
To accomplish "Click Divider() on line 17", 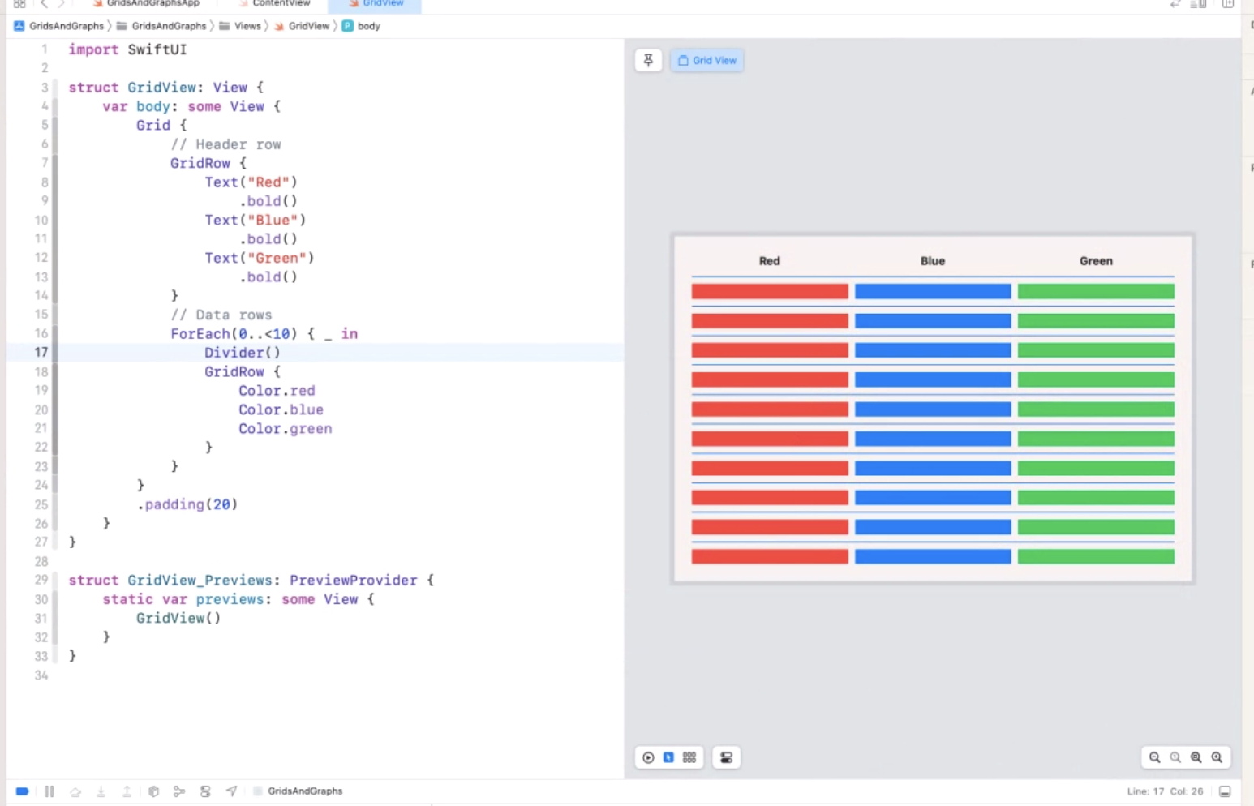I will click(x=242, y=353).
